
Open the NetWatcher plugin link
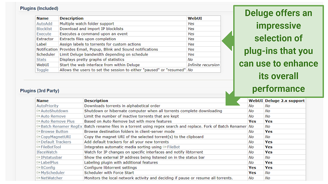tap(52, 178)
